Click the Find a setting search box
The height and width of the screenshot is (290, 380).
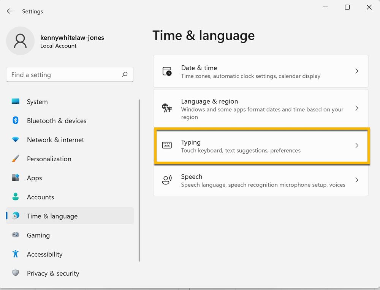pyautogui.click(x=65, y=75)
